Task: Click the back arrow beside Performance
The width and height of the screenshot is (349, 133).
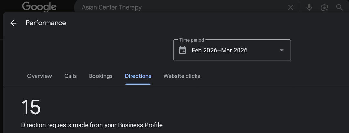Action: coord(13,23)
